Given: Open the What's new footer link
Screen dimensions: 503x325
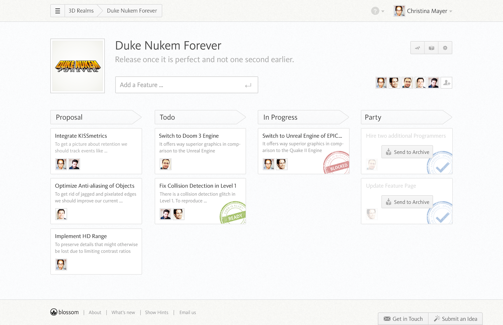Looking at the screenshot, I should click(x=123, y=312).
